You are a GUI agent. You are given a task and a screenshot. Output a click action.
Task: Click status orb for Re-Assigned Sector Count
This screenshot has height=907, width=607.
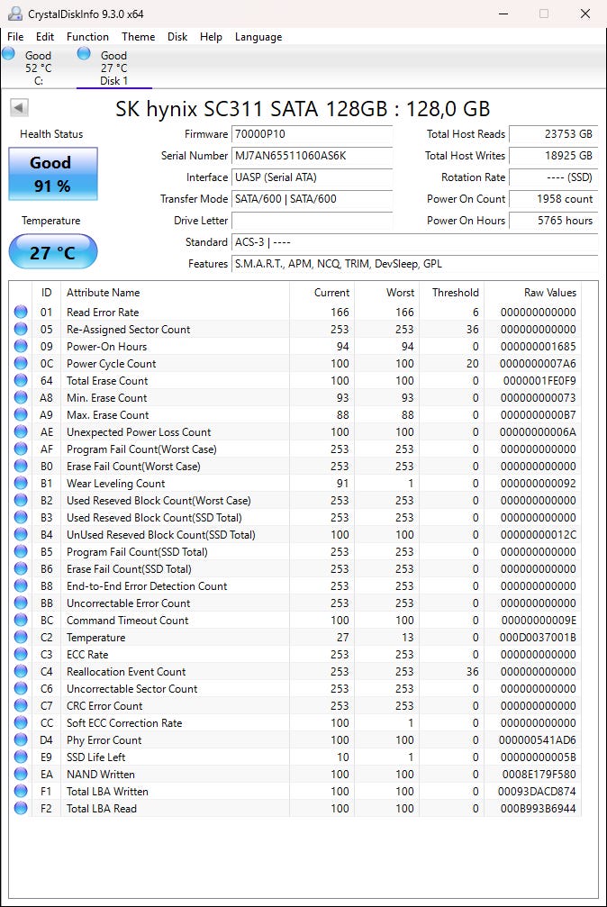pyautogui.click(x=21, y=329)
